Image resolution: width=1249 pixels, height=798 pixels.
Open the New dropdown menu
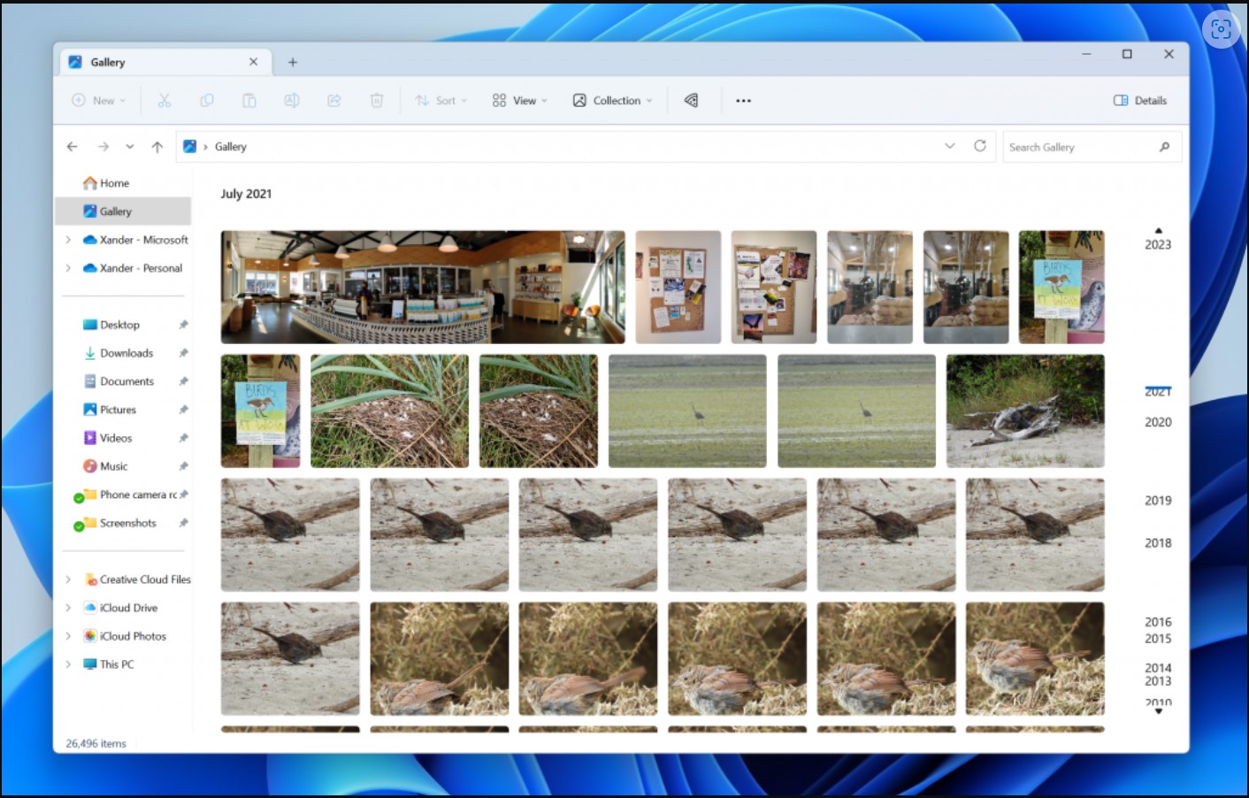point(98,101)
